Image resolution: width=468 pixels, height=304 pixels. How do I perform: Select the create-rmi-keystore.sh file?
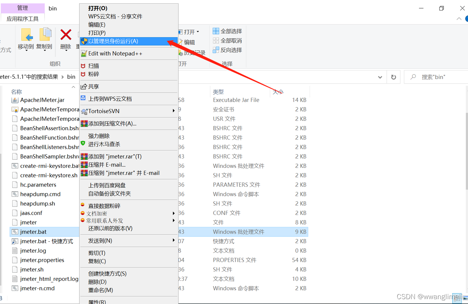coord(49,175)
